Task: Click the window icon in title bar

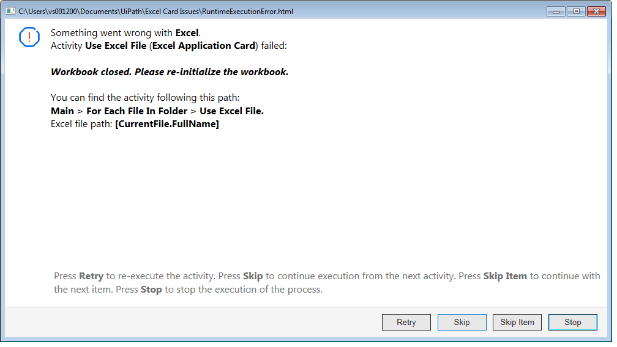Action: tap(10, 11)
